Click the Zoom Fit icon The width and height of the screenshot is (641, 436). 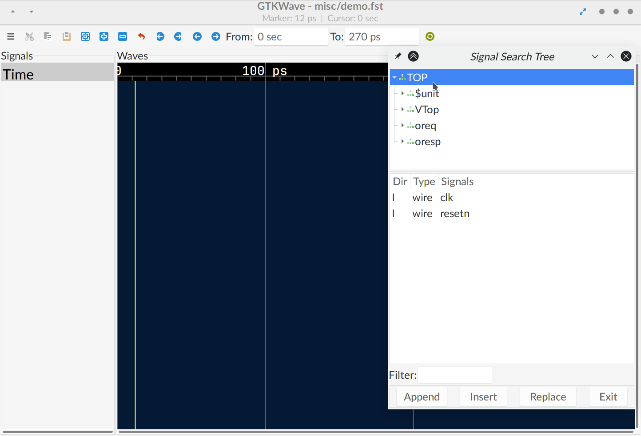tap(85, 36)
